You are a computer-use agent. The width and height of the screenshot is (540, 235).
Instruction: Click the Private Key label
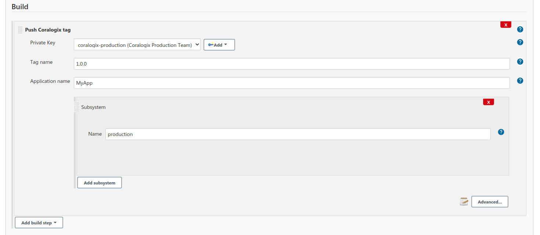click(x=43, y=43)
